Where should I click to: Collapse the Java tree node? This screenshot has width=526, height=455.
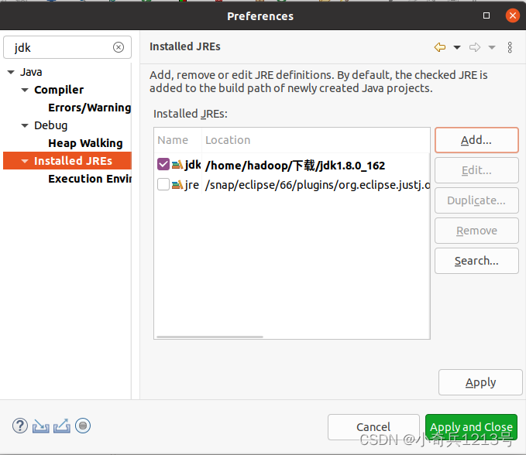tap(11, 72)
